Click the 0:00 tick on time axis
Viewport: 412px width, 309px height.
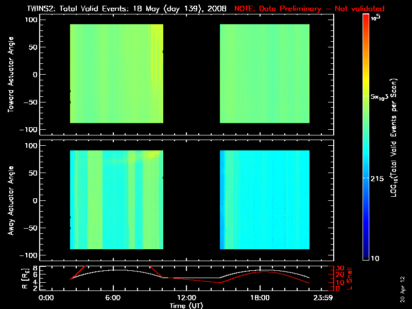click(46, 297)
